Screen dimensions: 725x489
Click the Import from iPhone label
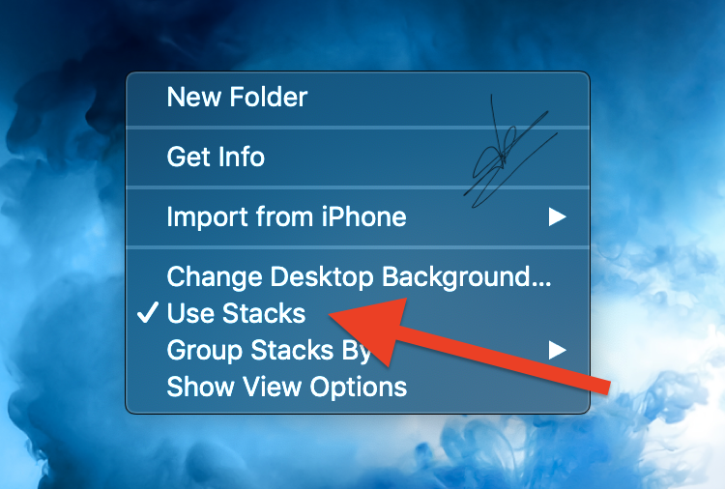(x=286, y=216)
